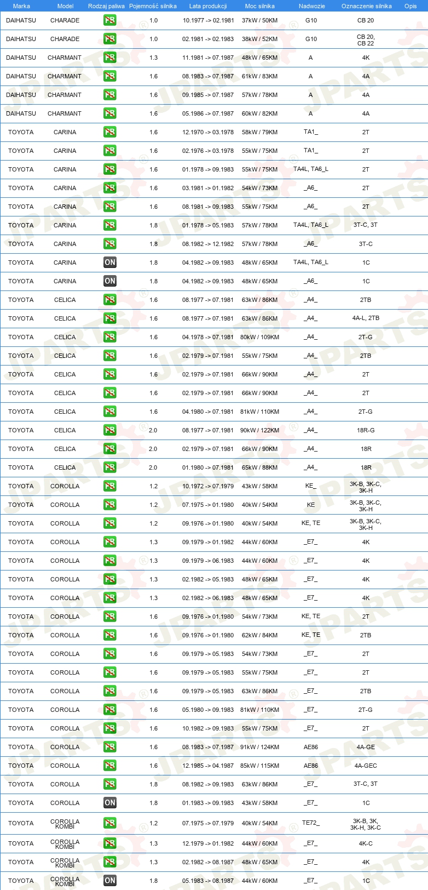Click the date cell '12.1985 -> 04.1987'
The width and height of the screenshot is (428, 890).
208,766
